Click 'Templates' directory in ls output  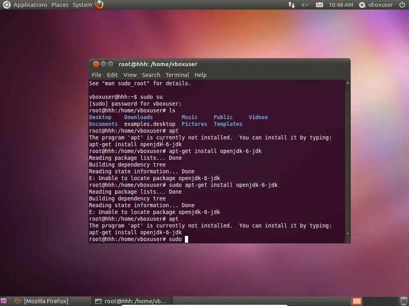[x=228, y=124]
